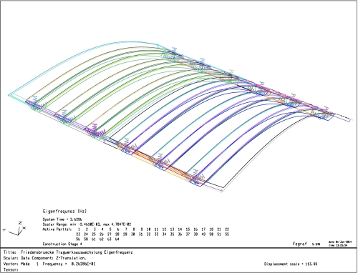Click the empty Tensor field label
The image size is (358, 273).
point(11,270)
